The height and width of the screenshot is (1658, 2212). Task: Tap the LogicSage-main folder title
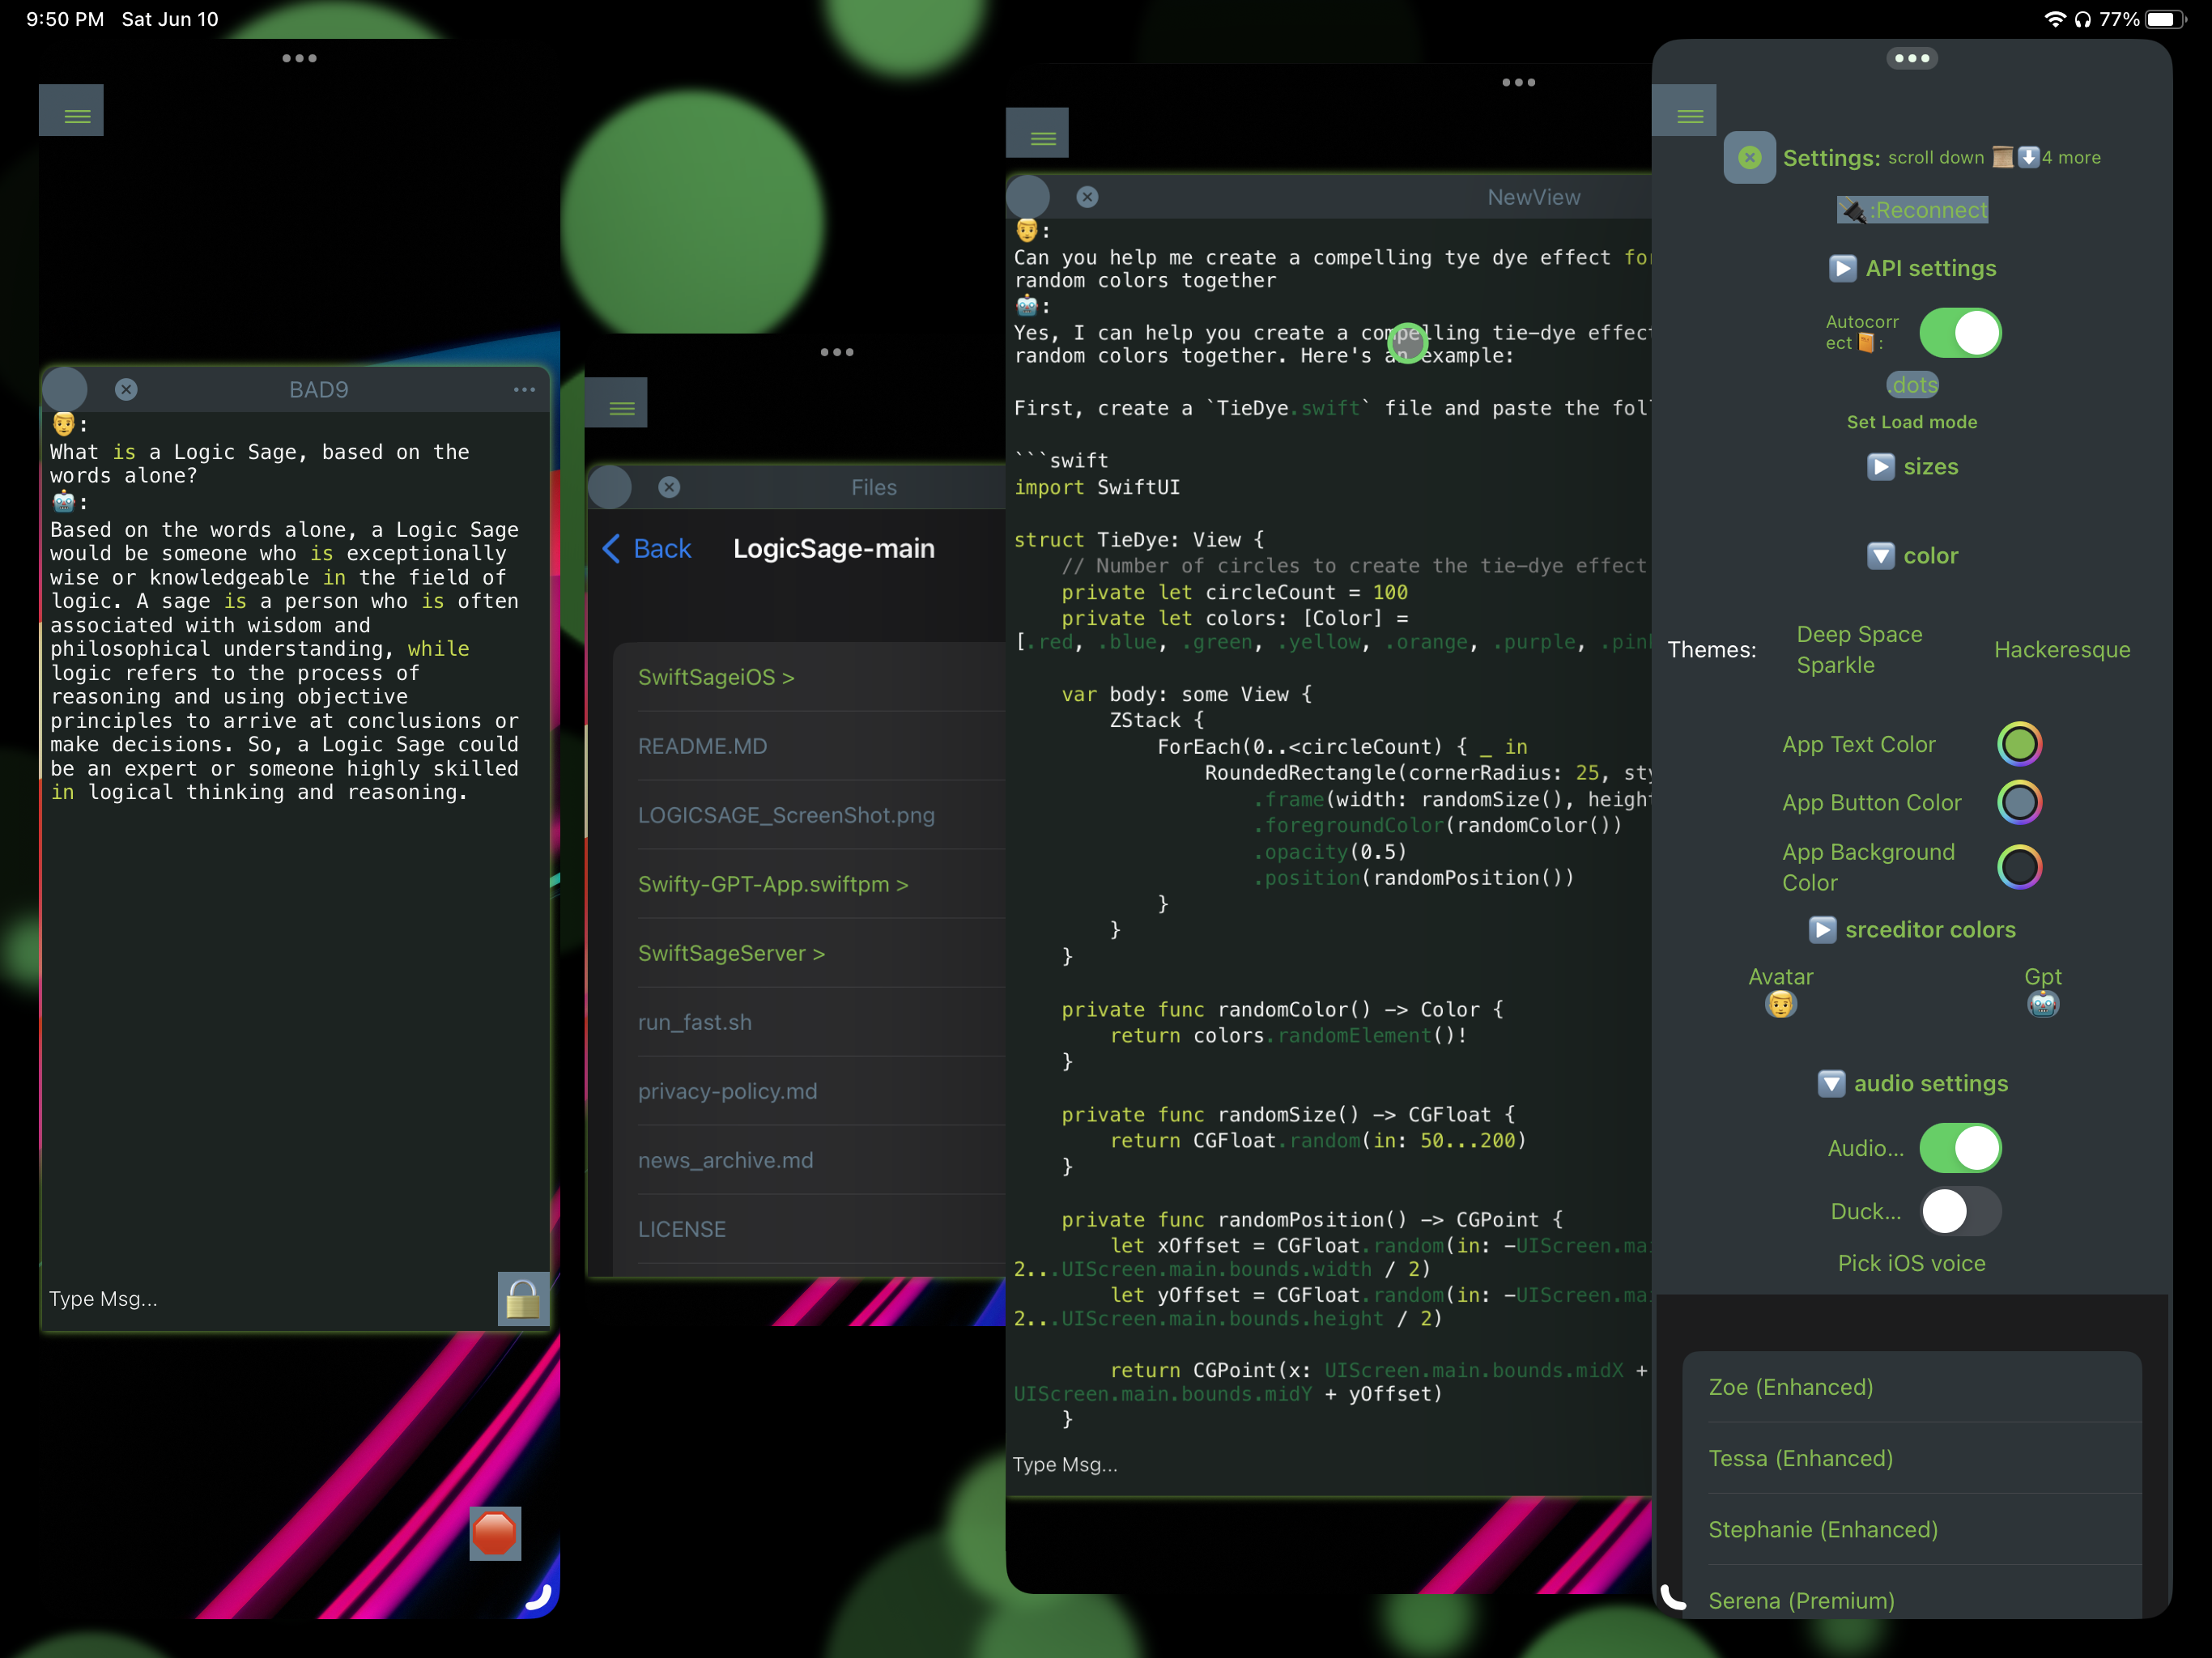click(x=834, y=548)
